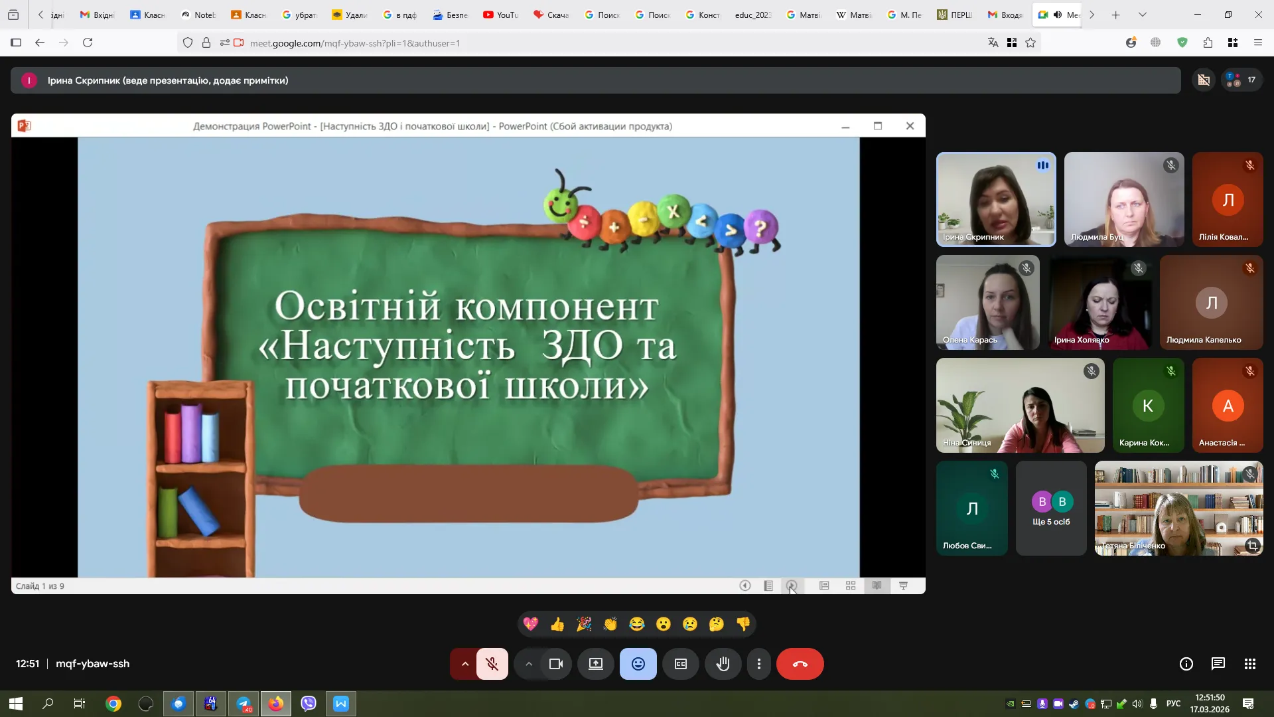
Task: Open the present screen option
Action: [595, 664]
